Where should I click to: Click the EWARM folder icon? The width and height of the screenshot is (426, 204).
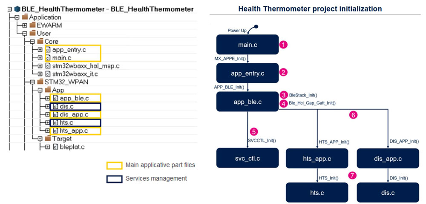click(33, 25)
